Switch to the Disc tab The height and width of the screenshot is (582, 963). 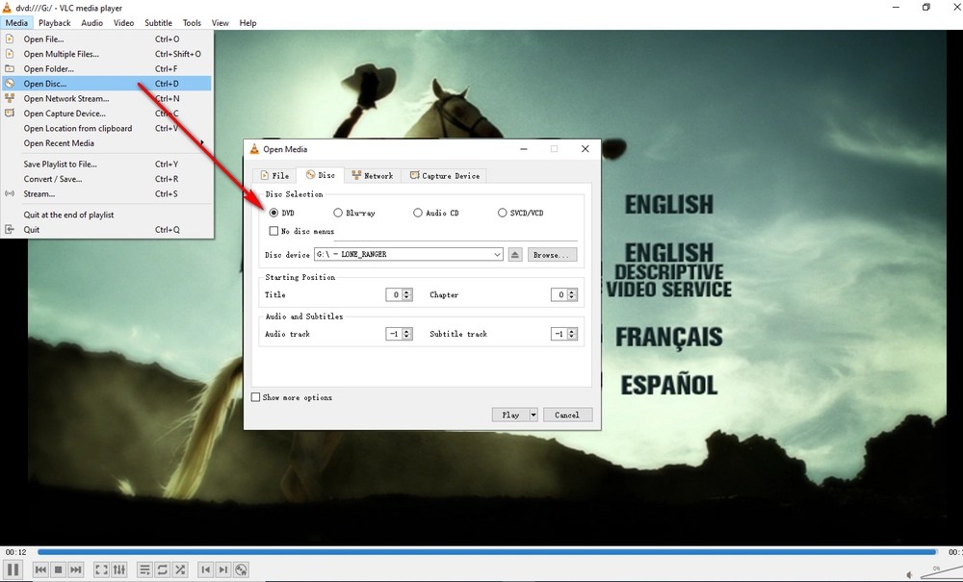click(320, 175)
